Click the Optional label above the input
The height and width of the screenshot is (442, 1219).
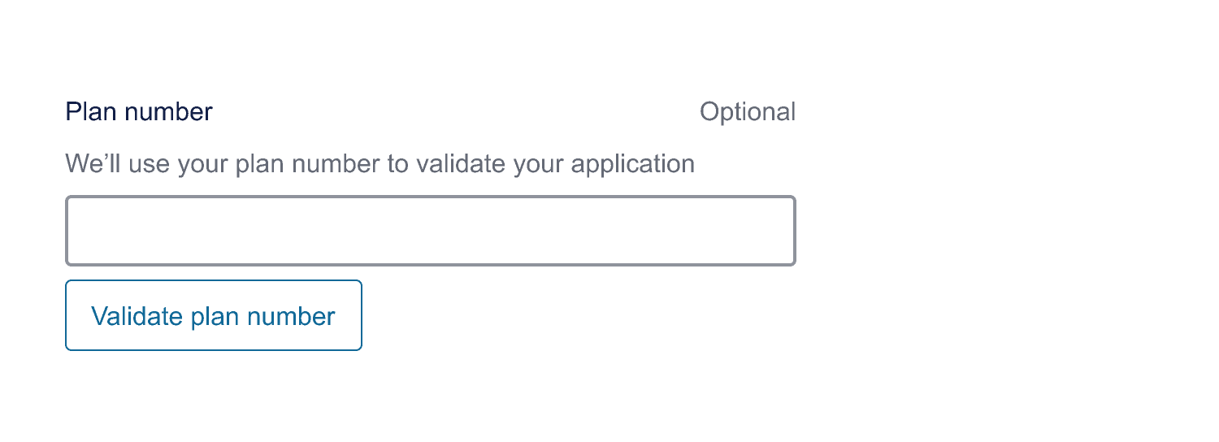[x=747, y=111]
